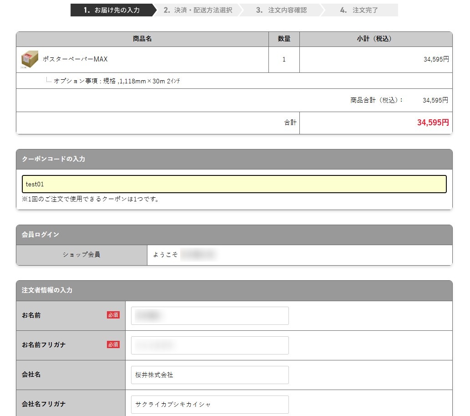Select step 3 注文内容確認
The height and width of the screenshot is (416, 470).
(x=281, y=10)
